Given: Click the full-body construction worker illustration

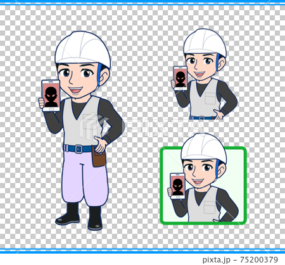Looking at the screenshot, I should pyautogui.click(x=82, y=131).
